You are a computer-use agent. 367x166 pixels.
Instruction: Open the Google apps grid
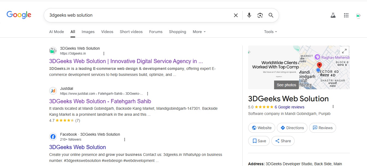click(346, 15)
